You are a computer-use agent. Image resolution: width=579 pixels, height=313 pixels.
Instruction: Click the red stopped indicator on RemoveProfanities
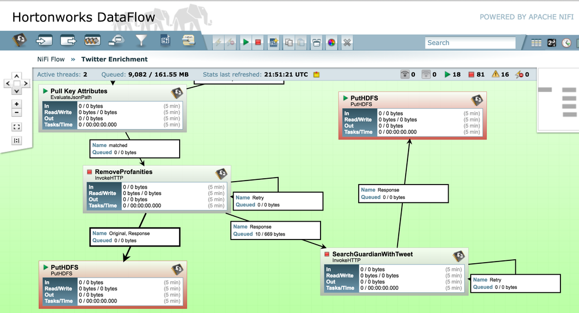89,172
